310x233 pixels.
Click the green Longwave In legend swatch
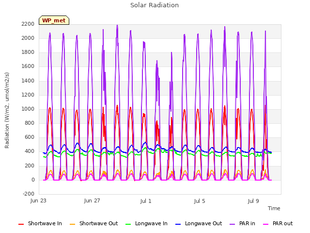click(128, 224)
